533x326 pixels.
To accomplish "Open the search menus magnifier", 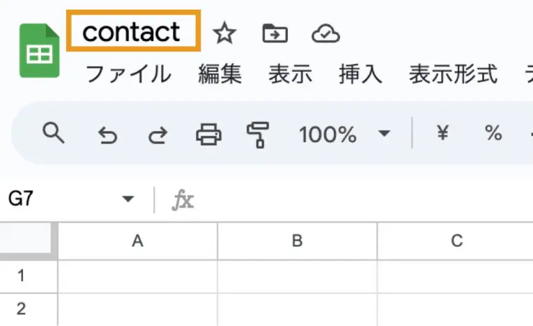I will pos(53,132).
